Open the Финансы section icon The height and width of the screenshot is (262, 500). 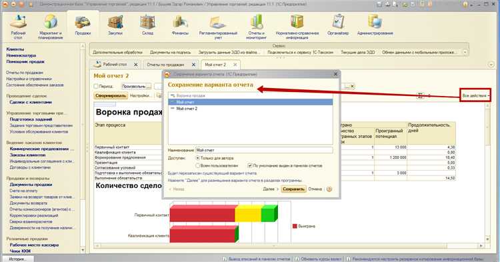[x=180, y=22]
